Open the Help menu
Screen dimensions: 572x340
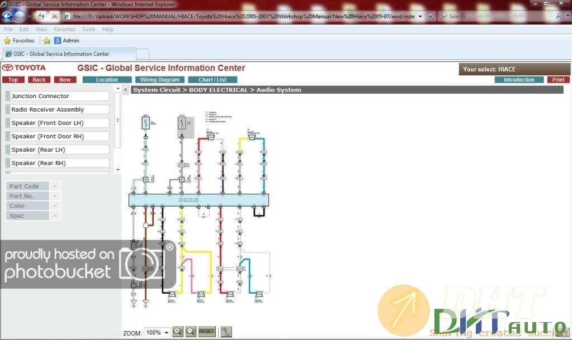107,29
